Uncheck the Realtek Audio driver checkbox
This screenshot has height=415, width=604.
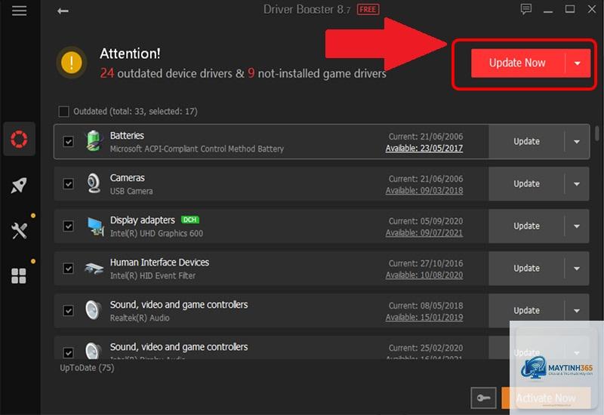tap(68, 311)
